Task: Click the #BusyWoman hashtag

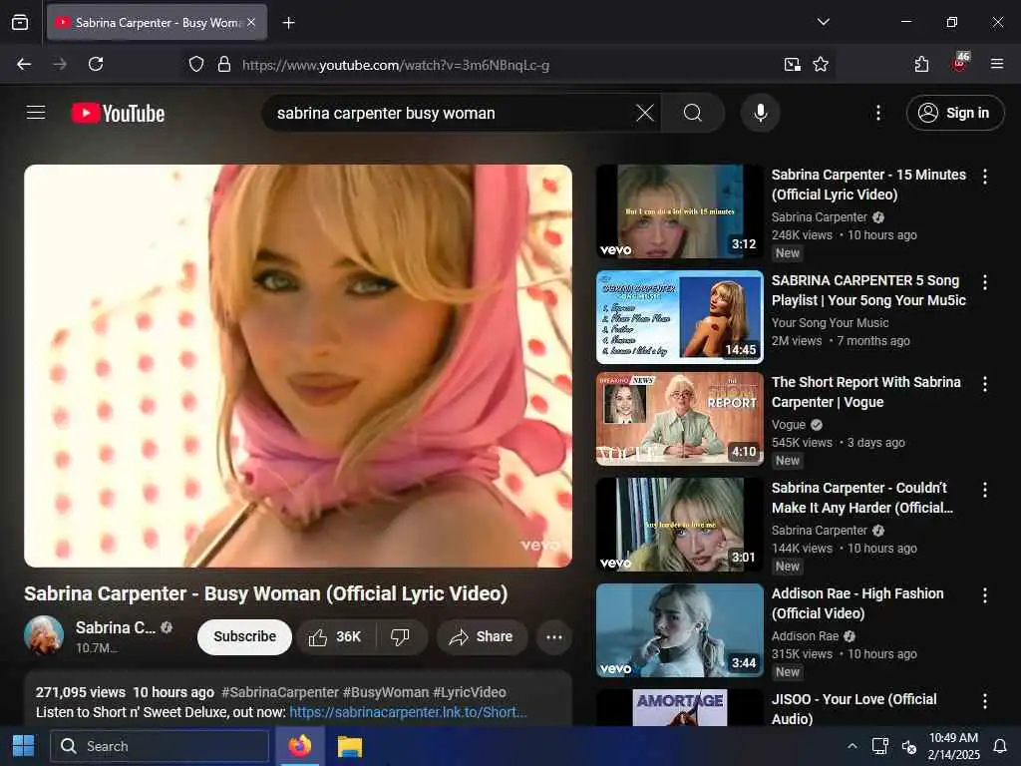Action: point(386,692)
